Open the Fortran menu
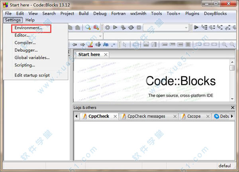239x172 pixels. click(118, 14)
